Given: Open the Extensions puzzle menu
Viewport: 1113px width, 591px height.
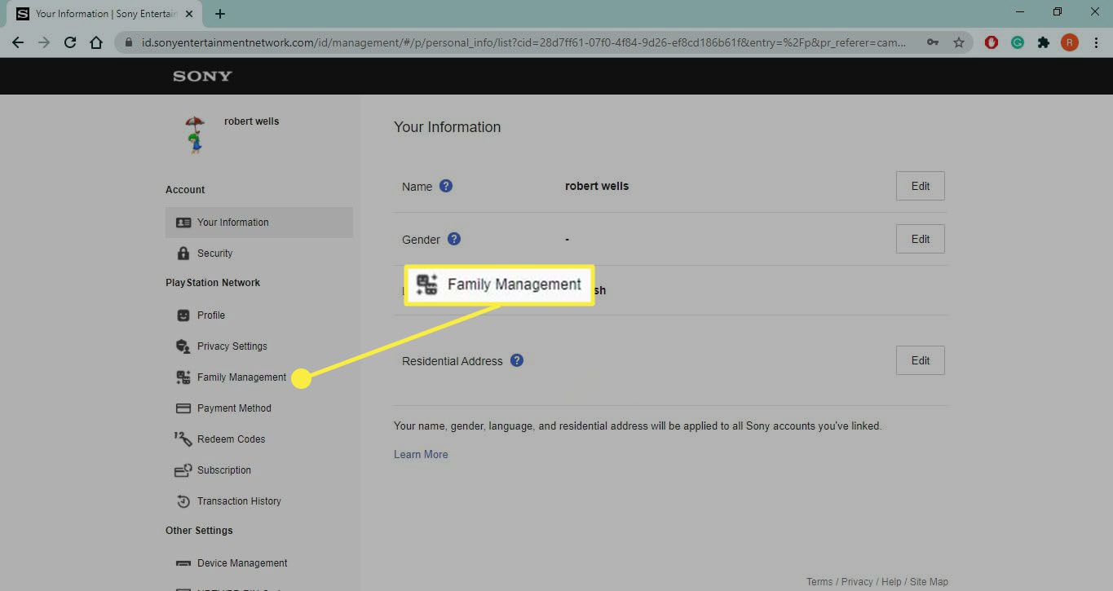Looking at the screenshot, I should tap(1044, 42).
